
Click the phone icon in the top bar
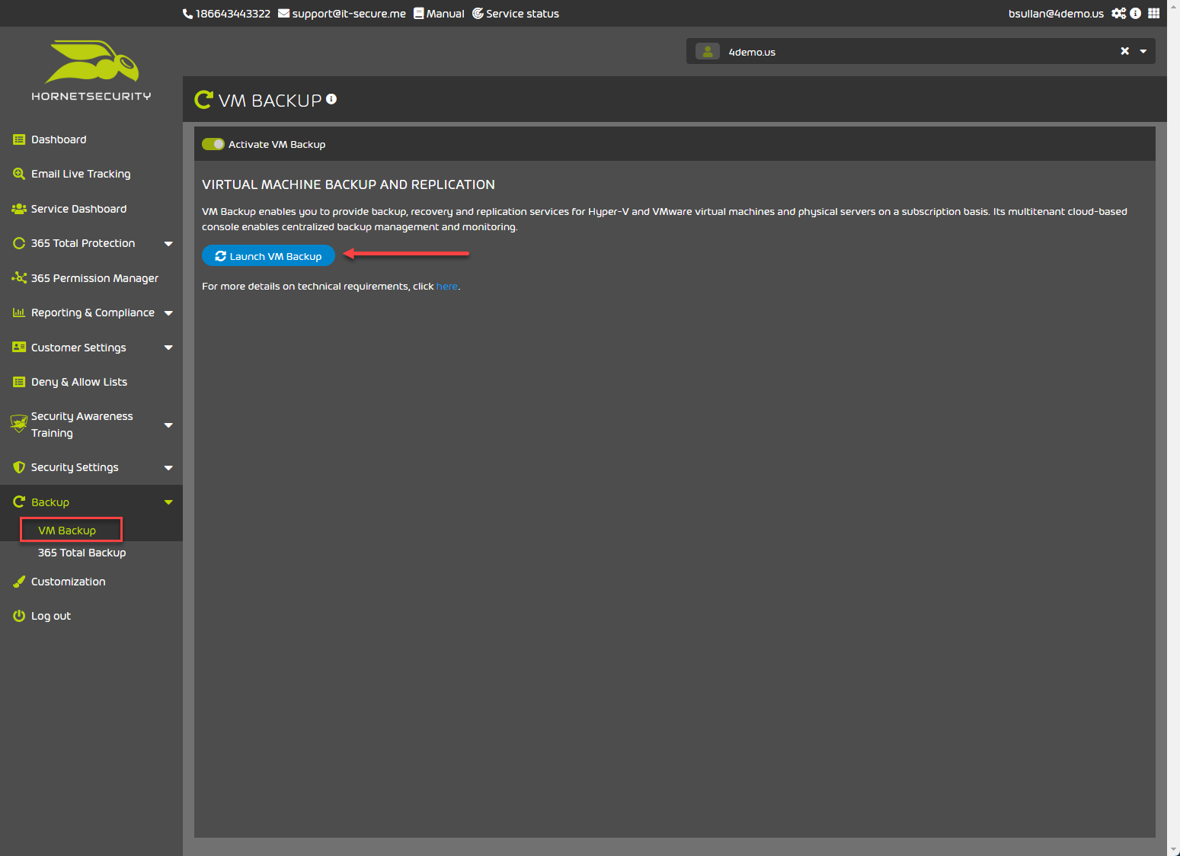(x=187, y=14)
